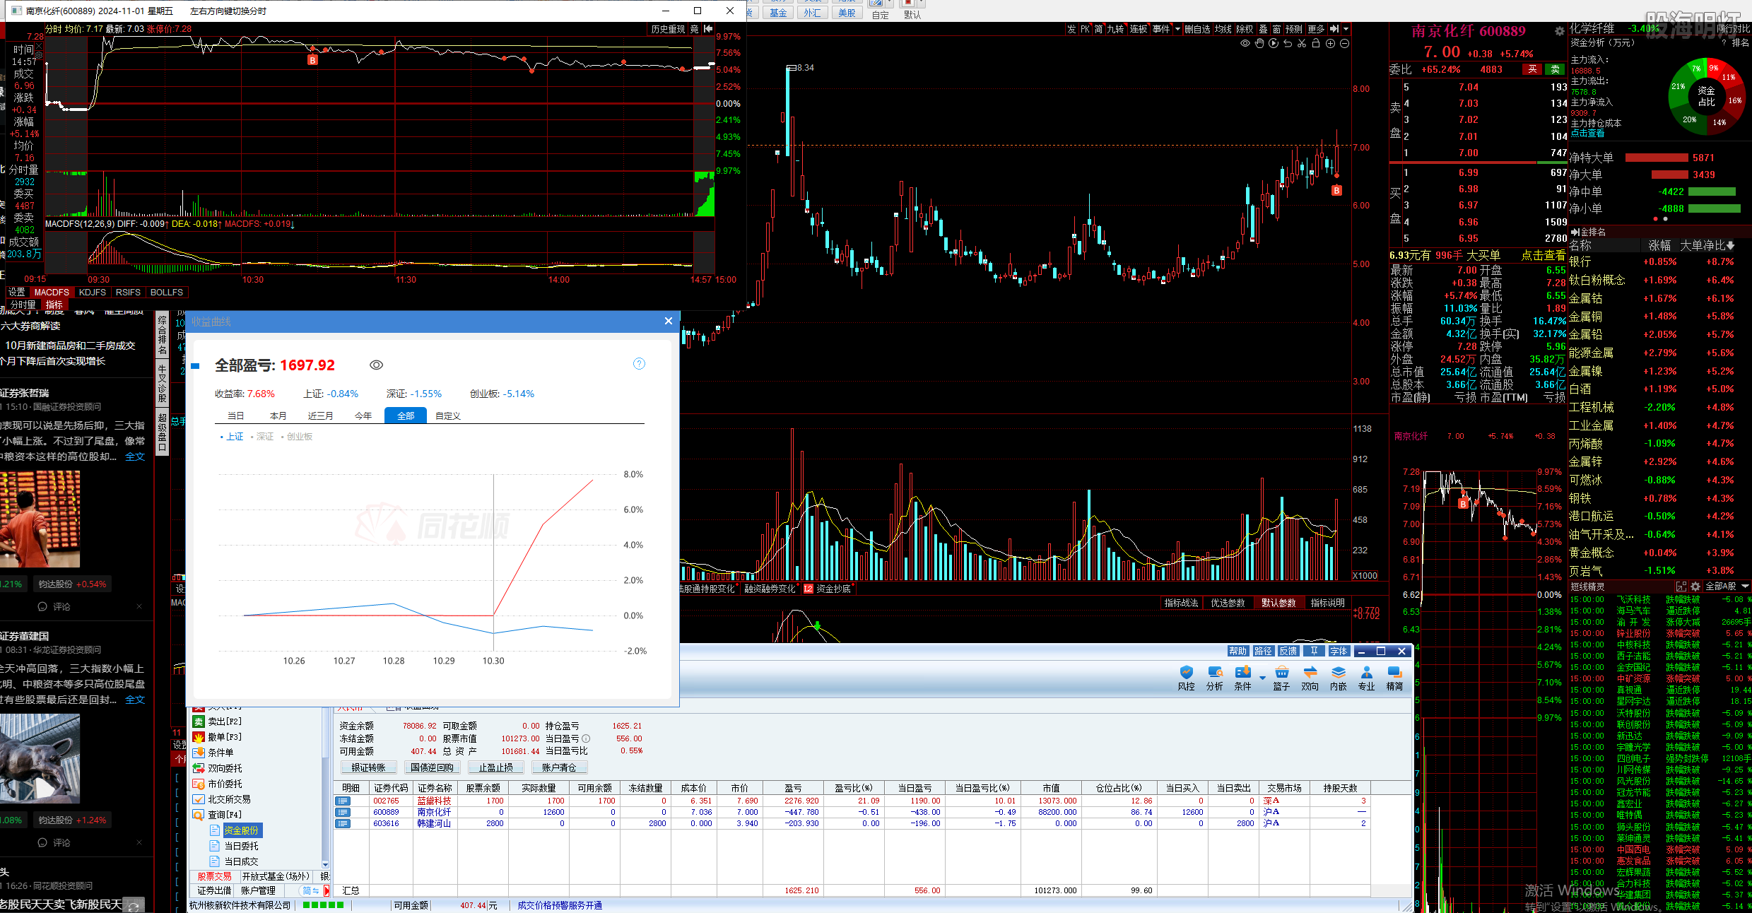Expand the dropdown arrow next to 条件
Viewport: 1752px width, 913px height.
click(1262, 678)
